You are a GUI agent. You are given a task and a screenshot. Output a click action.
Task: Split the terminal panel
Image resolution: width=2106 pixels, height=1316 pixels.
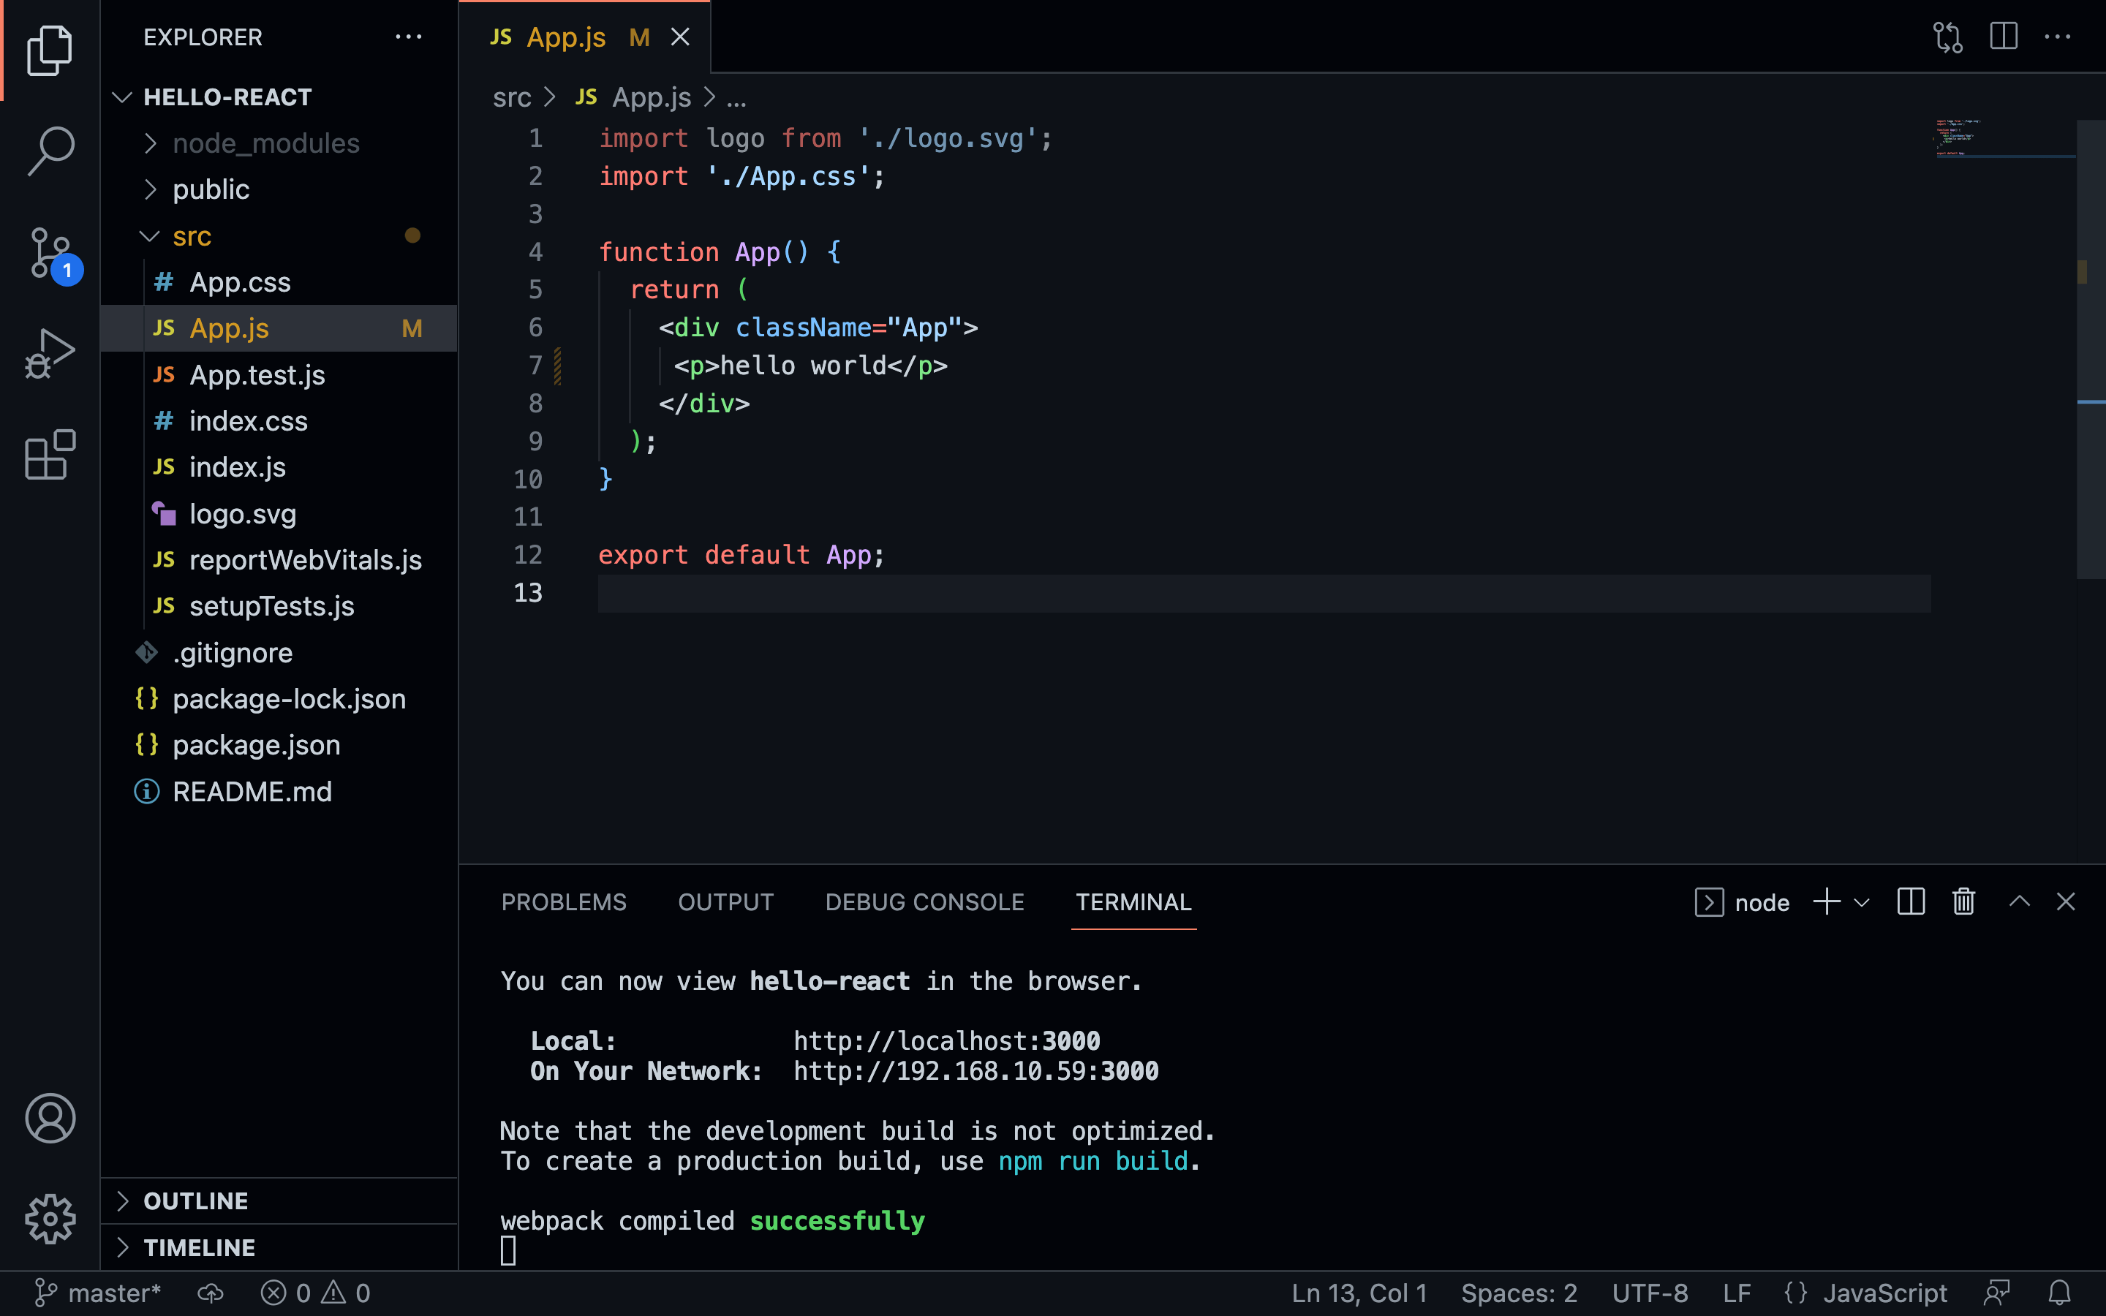click(1910, 901)
